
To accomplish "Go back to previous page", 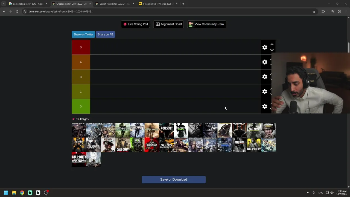I will tap(4, 11).
